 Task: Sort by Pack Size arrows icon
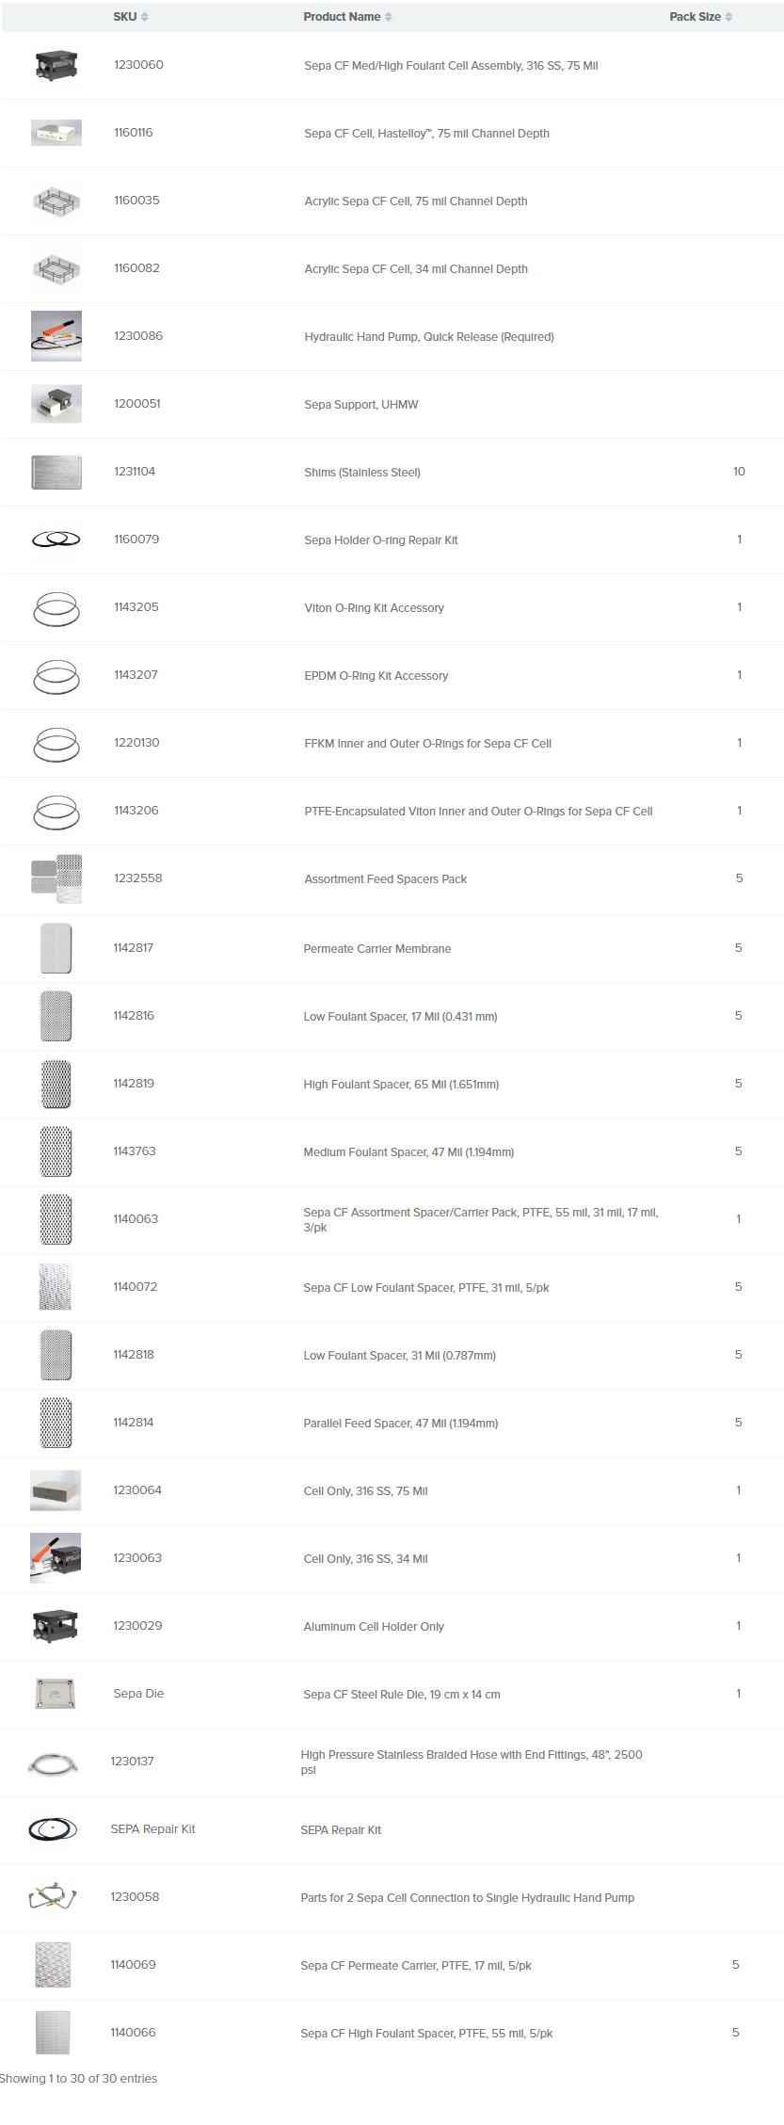tap(728, 17)
